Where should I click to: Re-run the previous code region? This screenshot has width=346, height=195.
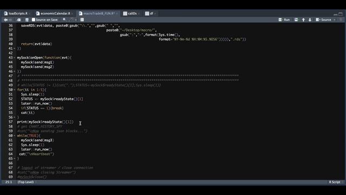click(296, 20)
